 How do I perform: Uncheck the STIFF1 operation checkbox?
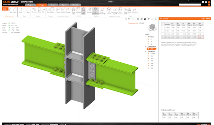pos(148,54)
